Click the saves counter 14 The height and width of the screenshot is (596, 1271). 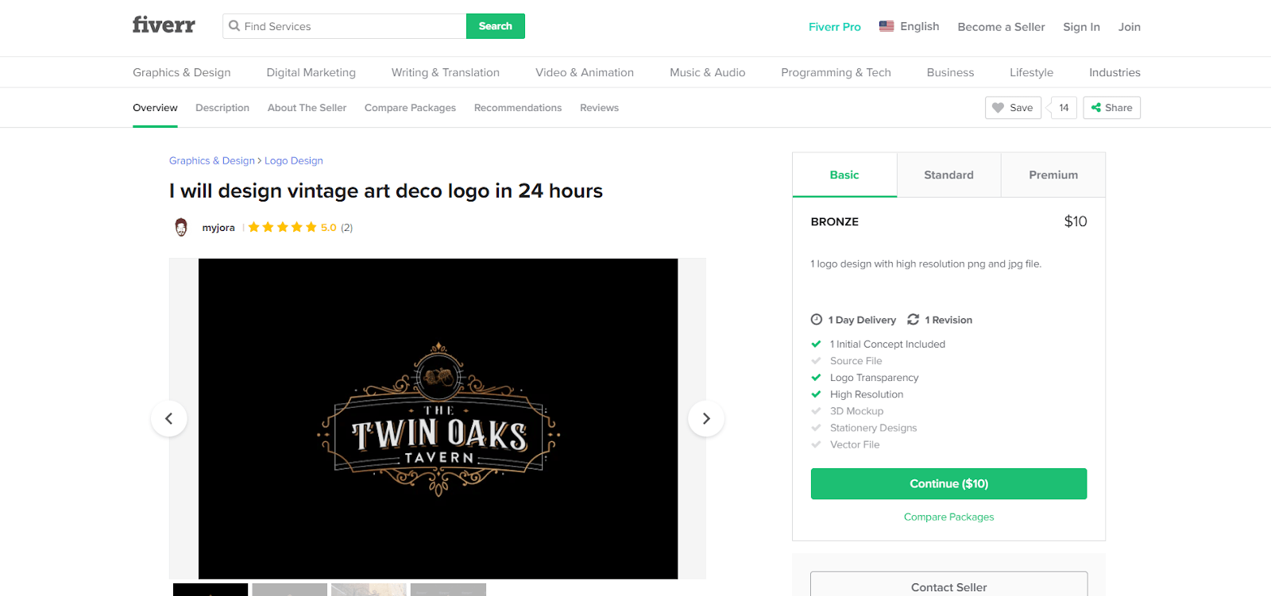coord(1064,108)
